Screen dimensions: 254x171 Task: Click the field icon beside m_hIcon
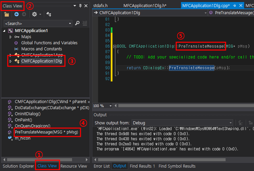click(x=10, y=138)
